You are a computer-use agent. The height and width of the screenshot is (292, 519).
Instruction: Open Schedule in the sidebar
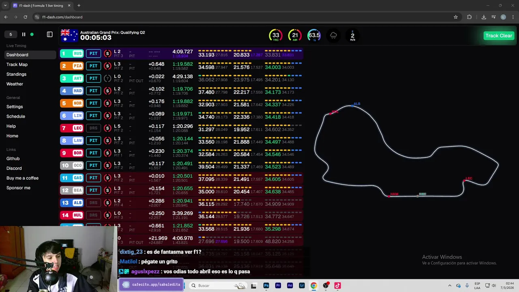tap(16, 116)
